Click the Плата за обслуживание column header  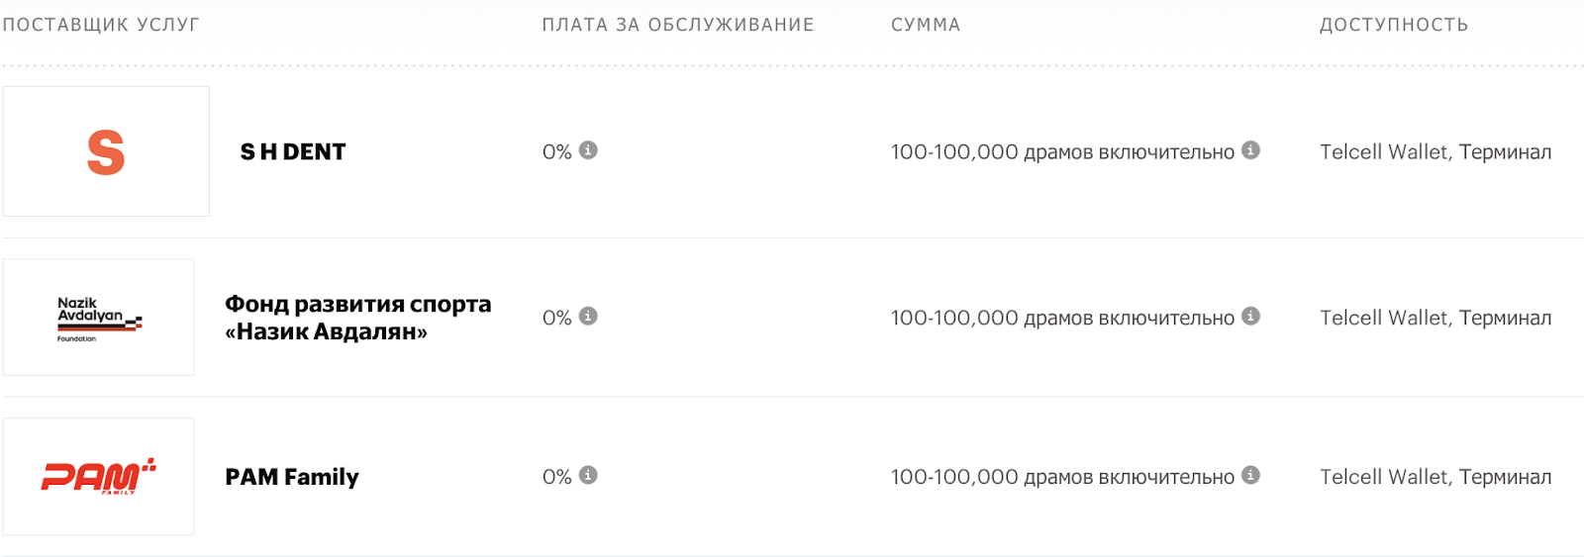(677, 25)
